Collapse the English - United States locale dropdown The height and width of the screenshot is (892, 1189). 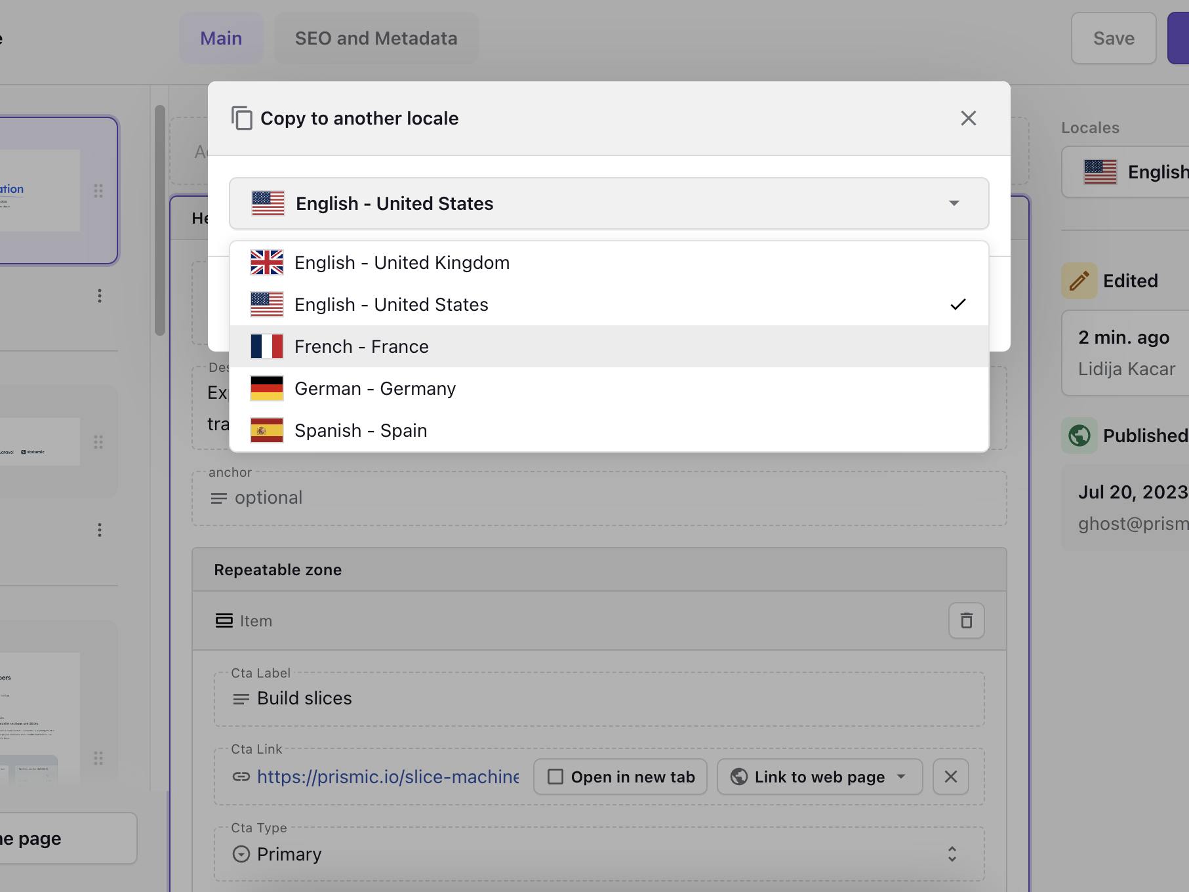click(x=954, y=203)
